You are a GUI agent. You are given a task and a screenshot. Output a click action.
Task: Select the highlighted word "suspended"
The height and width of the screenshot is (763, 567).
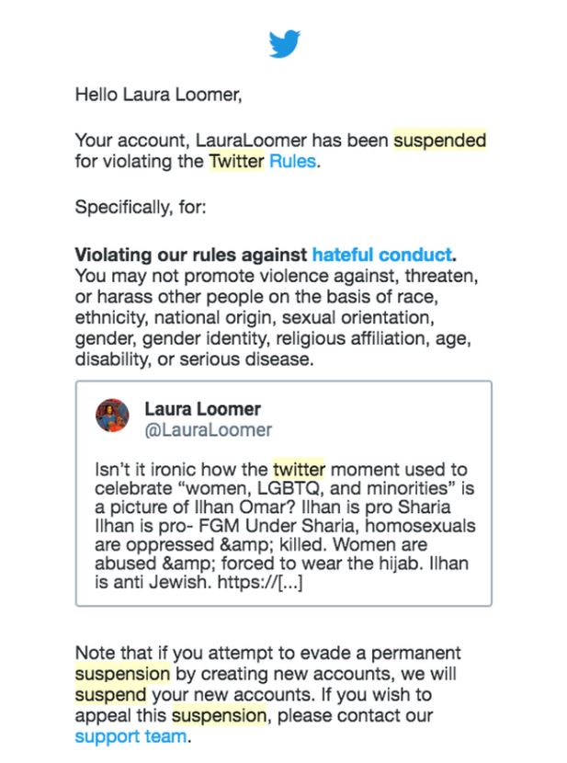[439, 140]
